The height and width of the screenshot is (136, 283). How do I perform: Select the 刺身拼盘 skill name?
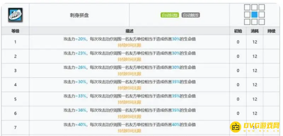tap(79, 15)
